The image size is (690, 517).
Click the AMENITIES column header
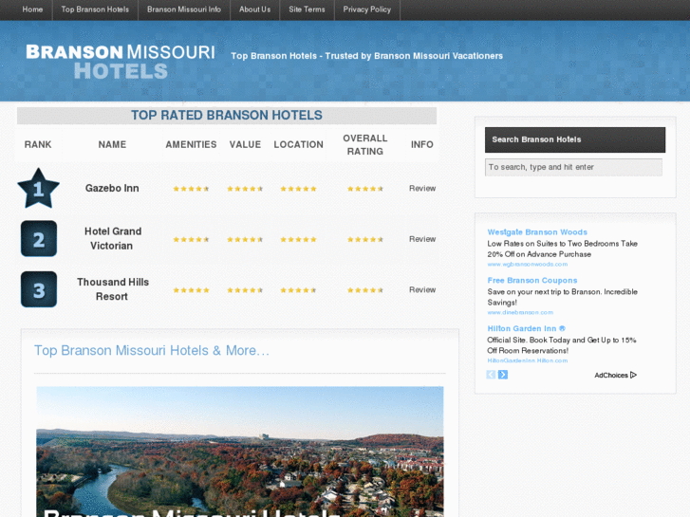click(x=191, y=144)
